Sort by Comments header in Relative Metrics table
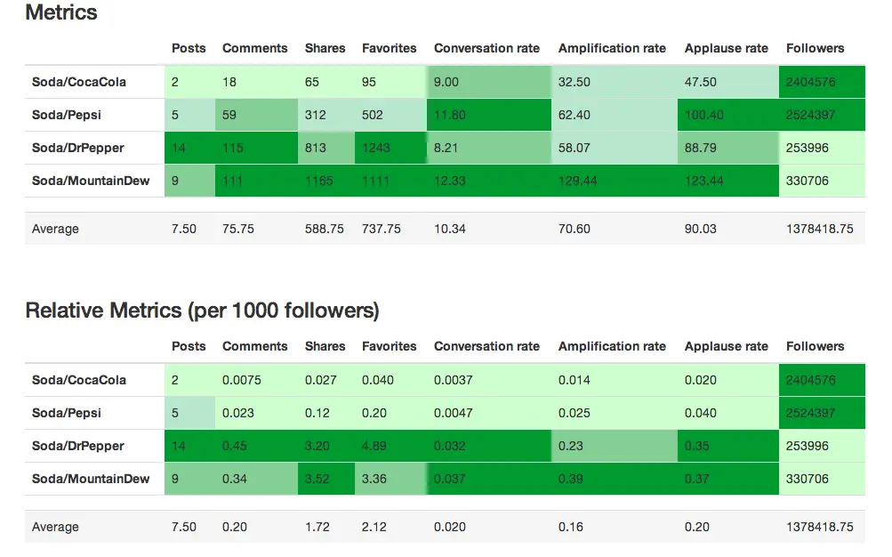Image resolution: width=892 pixels, height=557 pixels. [254, 346]
